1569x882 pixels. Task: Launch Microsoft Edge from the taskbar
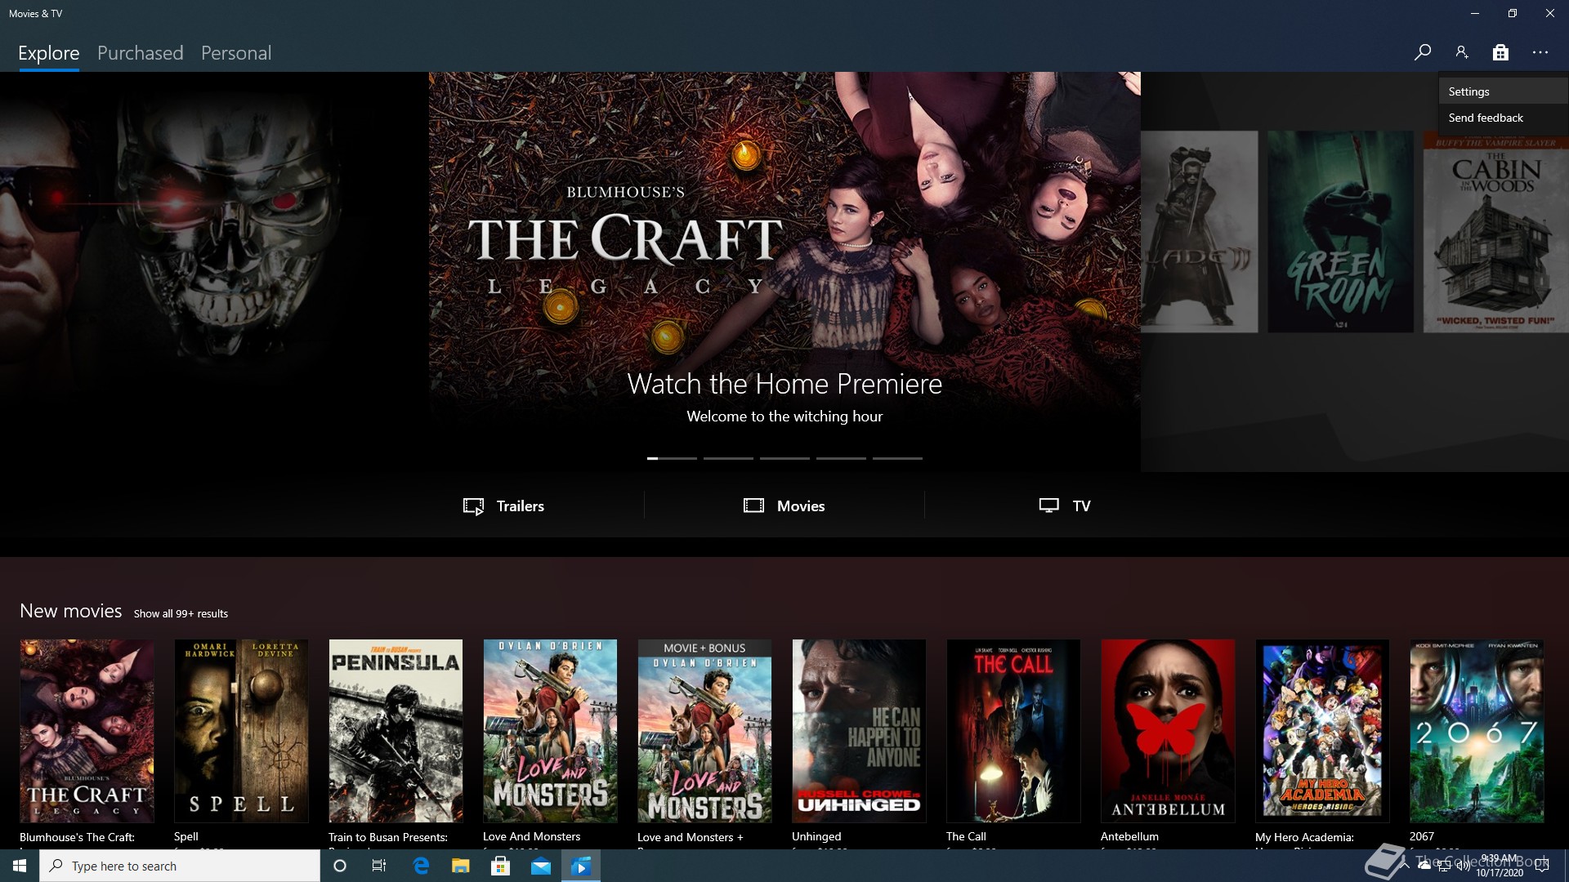(421, 866)
